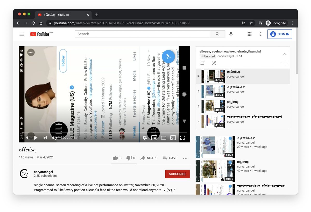Select equinox playlist item 3
The image size is (311, 212).
click(x=243, y=106)
